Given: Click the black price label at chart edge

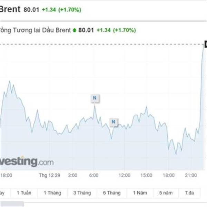Looking at the screenshot, I should 206,44.
